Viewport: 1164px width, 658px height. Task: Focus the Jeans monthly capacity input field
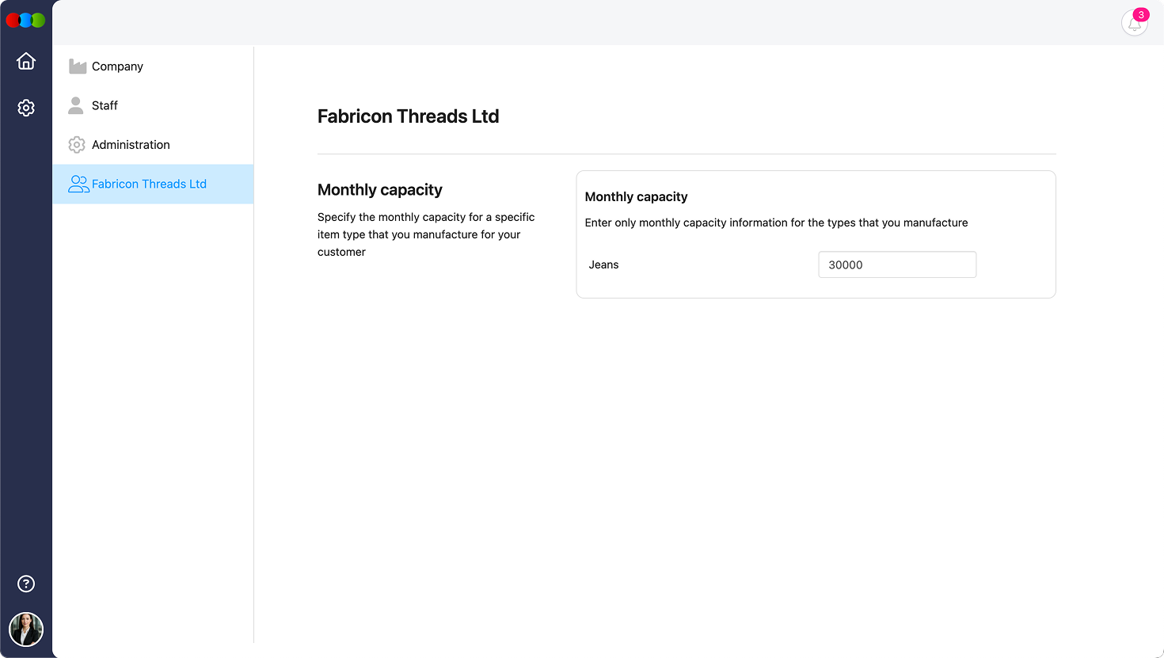tap(896, 264)
